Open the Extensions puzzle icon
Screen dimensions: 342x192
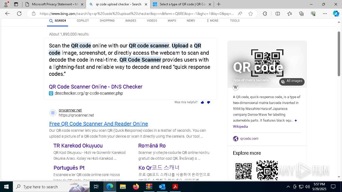pos(265,14)
